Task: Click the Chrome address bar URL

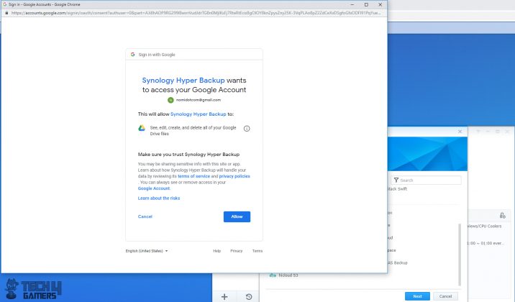Action: tap(196, 13)
